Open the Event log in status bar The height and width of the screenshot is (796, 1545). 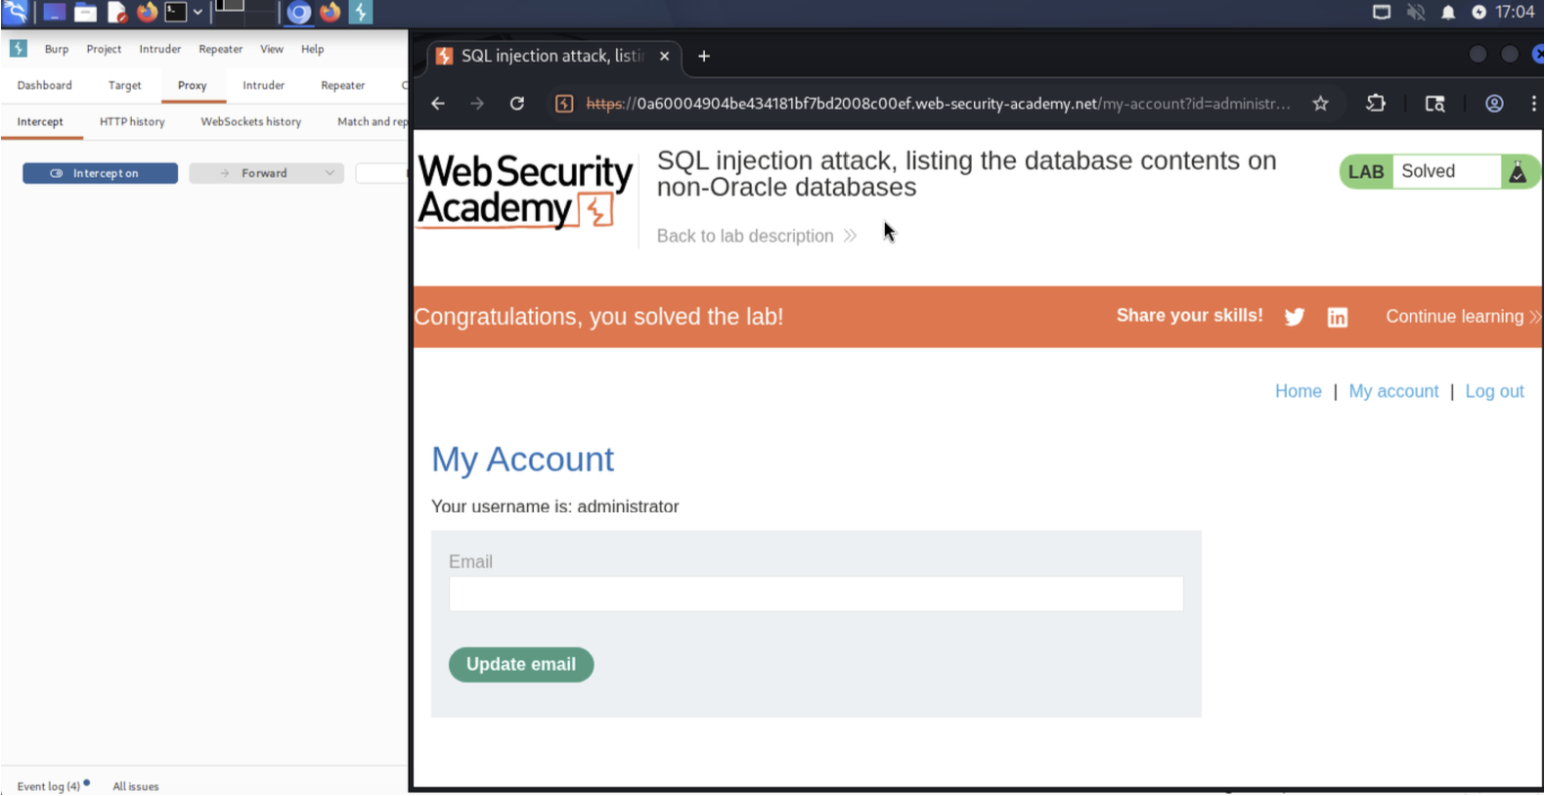(49, 786)
